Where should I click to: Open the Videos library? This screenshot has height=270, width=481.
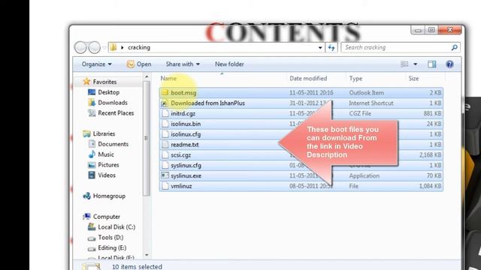pyautogui.click(x=102, y=175)
